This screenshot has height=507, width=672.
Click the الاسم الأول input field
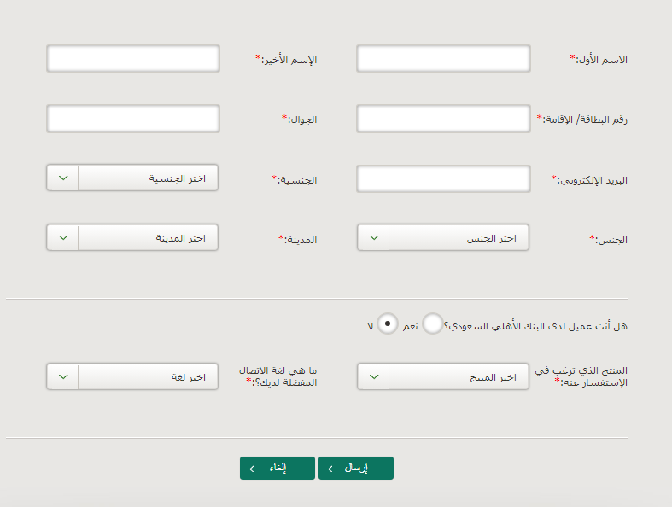pyautogui.click(x=443, y=58)
